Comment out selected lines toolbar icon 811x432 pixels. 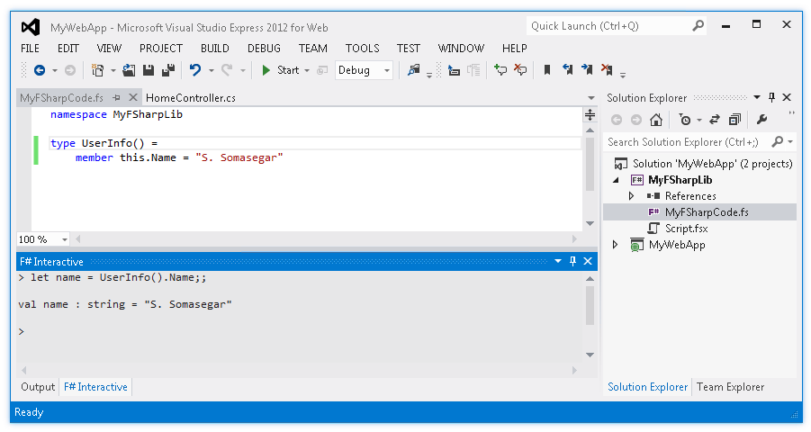tap(453, 70)
